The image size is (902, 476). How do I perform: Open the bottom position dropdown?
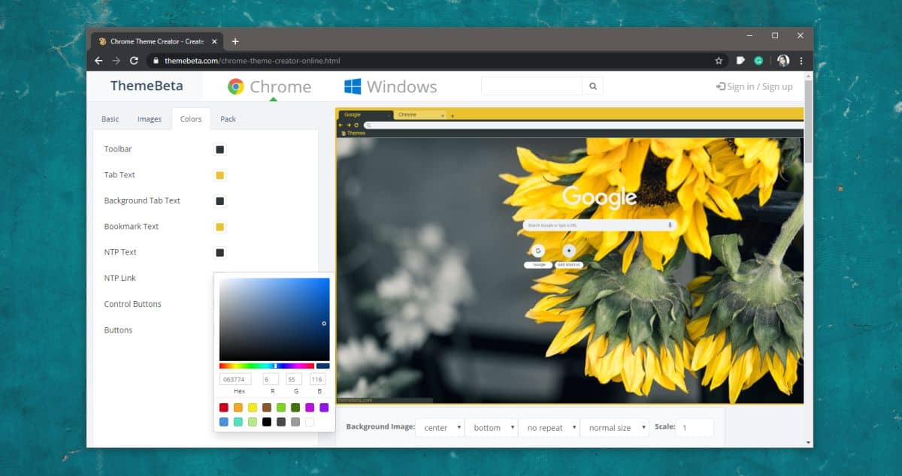click(491, 427)
